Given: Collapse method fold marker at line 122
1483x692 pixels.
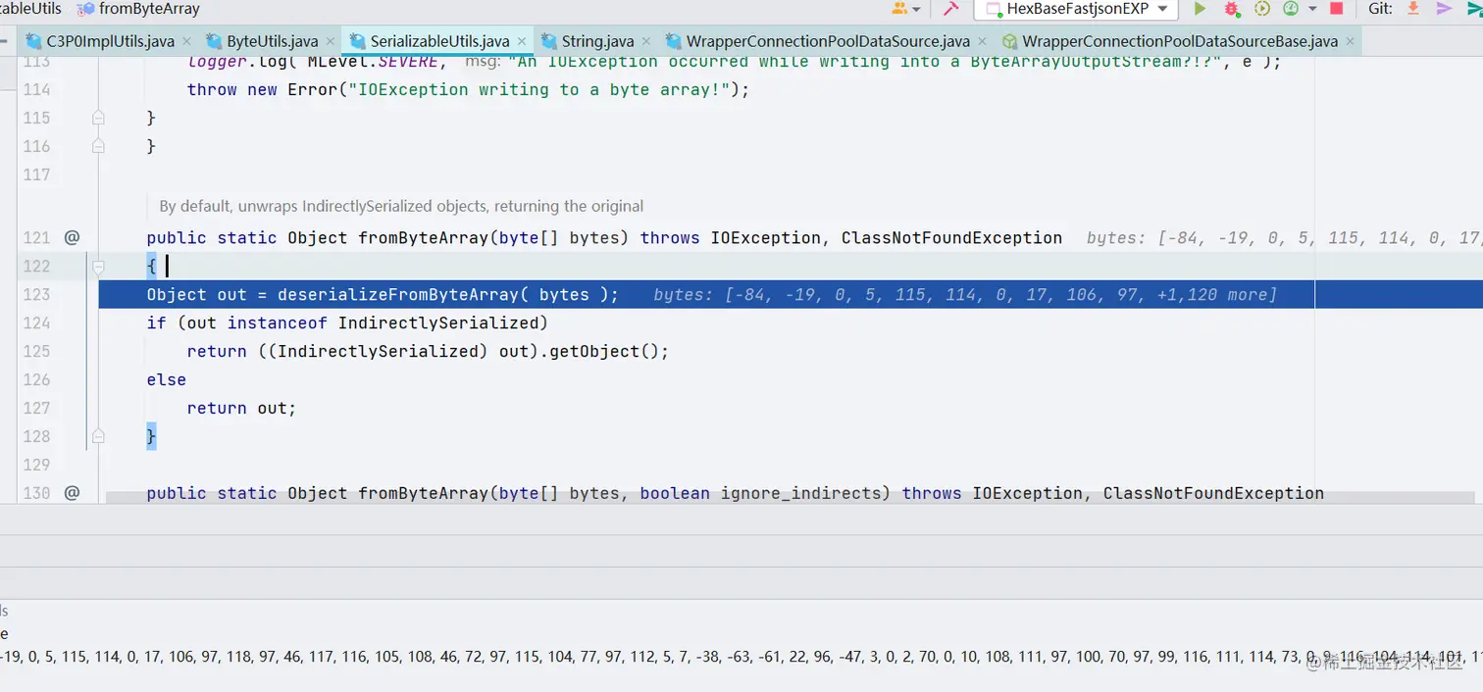Looking at the screenshot, I should pyautogui.click(x=98, y=266).
